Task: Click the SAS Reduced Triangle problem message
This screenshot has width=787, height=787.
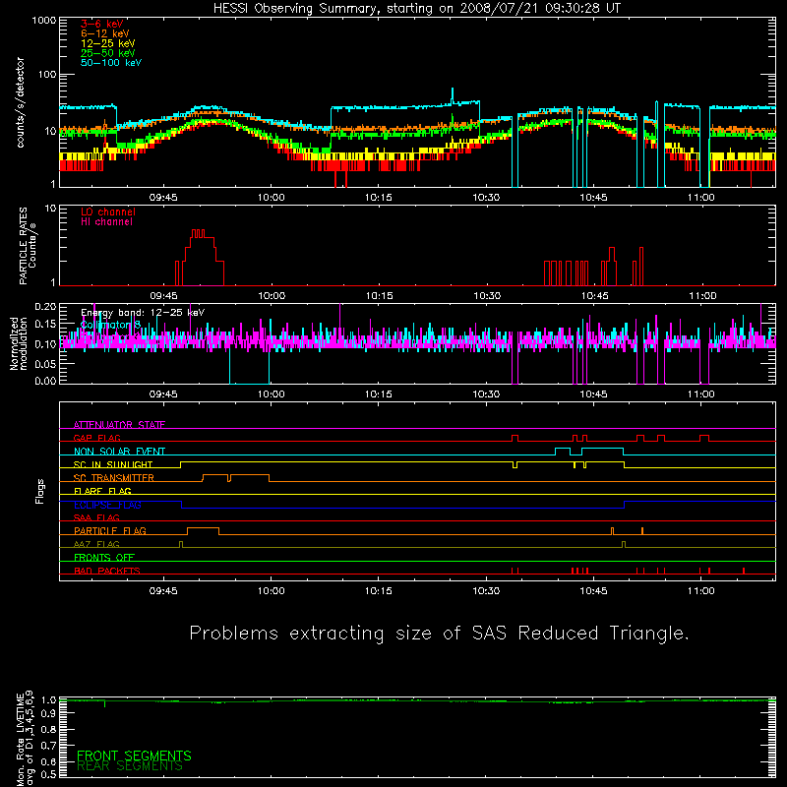Action: coord(439,634)
